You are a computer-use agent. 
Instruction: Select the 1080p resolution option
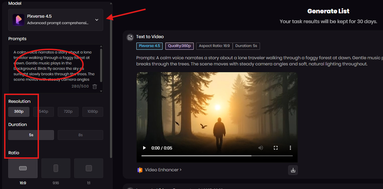tap(92, 112)
